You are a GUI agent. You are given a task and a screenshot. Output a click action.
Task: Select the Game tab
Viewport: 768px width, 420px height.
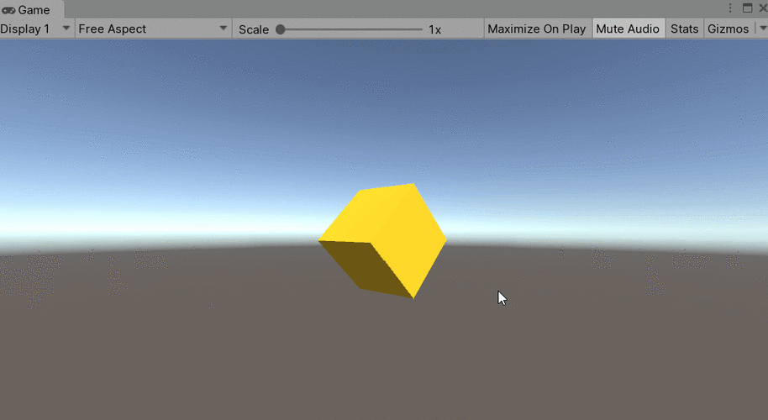(32, 10)
